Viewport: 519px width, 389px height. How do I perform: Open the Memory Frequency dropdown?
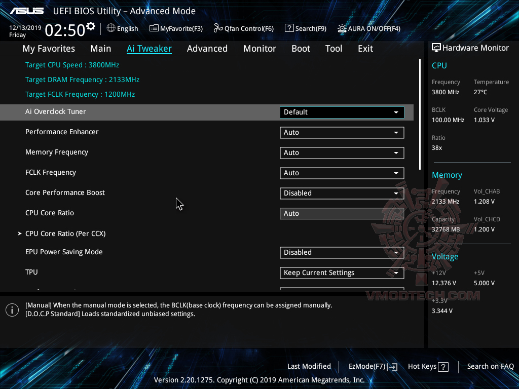click(342, 153)
